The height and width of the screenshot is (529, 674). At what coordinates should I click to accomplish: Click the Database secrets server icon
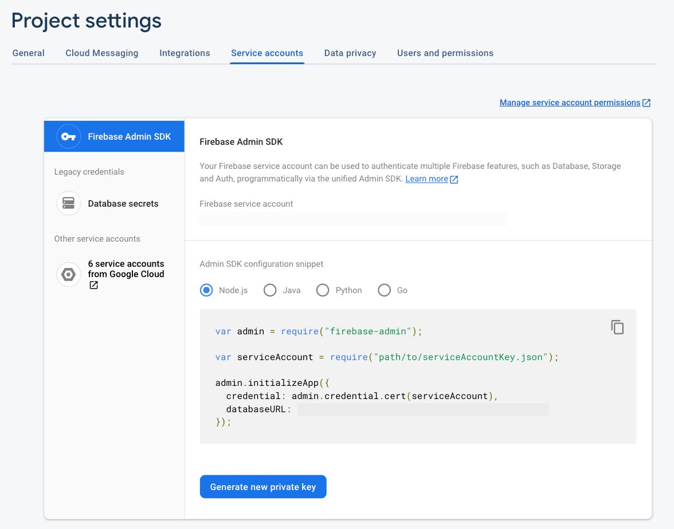coord(68,203)
